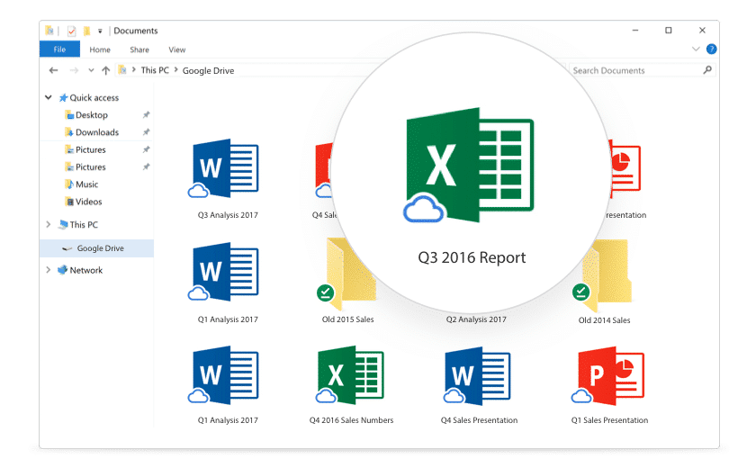
Task: Go forward with the Forward arrow
Action: tap(74, 70)
